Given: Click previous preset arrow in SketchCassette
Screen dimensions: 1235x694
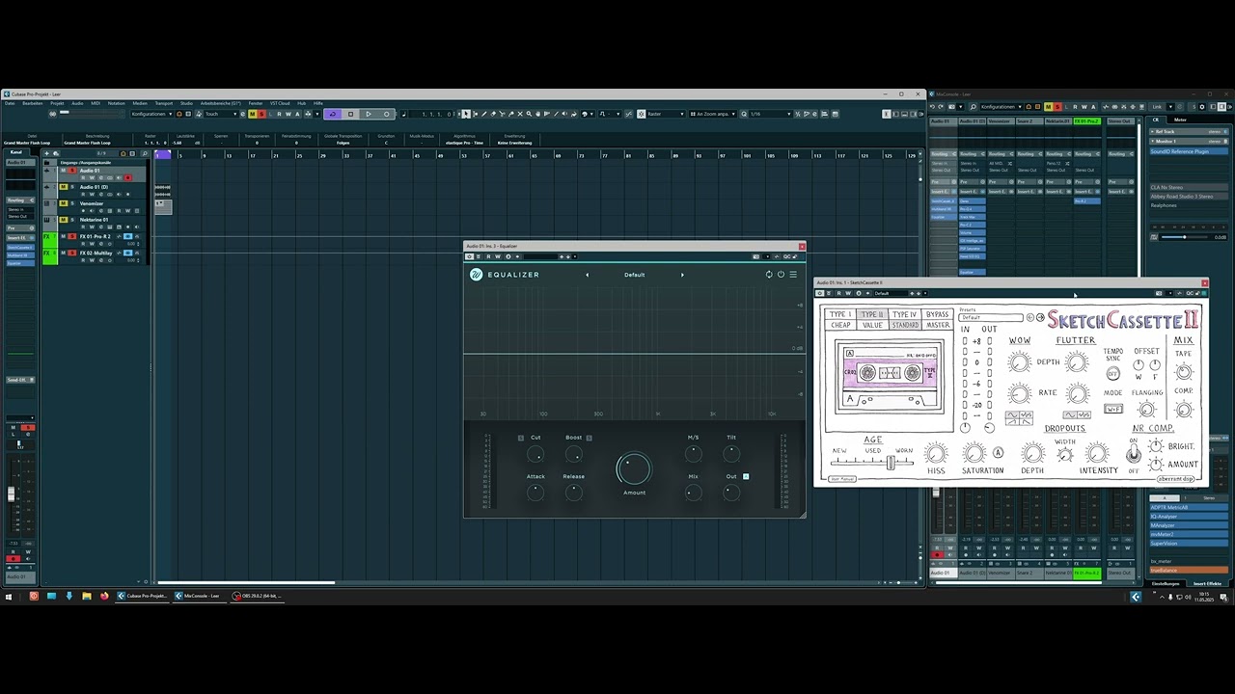Looking at the screenshot, I should (x=1030, y=317).
